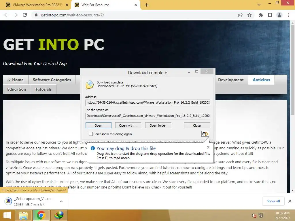This screenshot has width=295, height=221.
Task: Minimize the Download complete dialog
Action: click(189, 72)
